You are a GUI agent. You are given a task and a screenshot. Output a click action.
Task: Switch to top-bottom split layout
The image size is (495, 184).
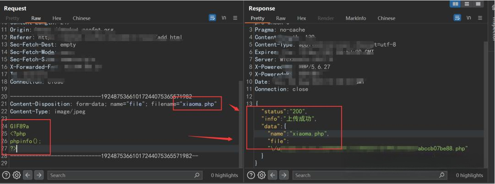coord(467,4)
